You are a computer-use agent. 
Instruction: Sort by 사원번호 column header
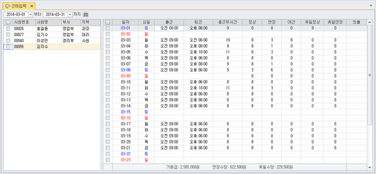click(x=24, y=23)
